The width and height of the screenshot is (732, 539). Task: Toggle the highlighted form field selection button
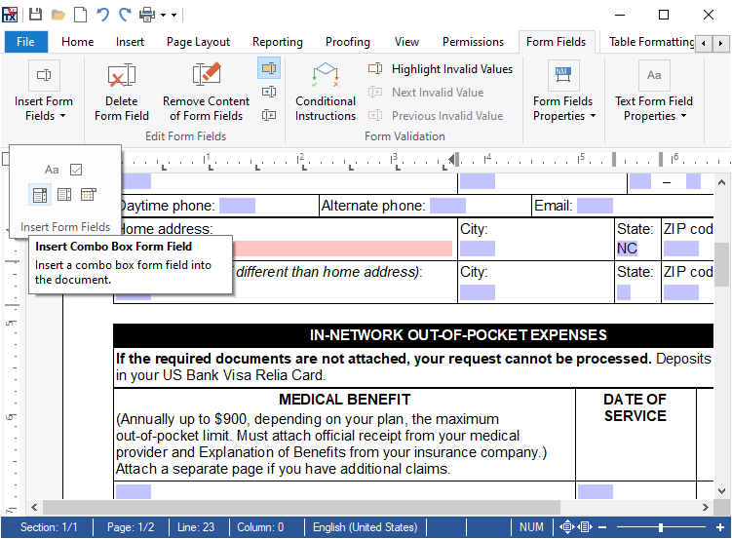click(269, 68)
